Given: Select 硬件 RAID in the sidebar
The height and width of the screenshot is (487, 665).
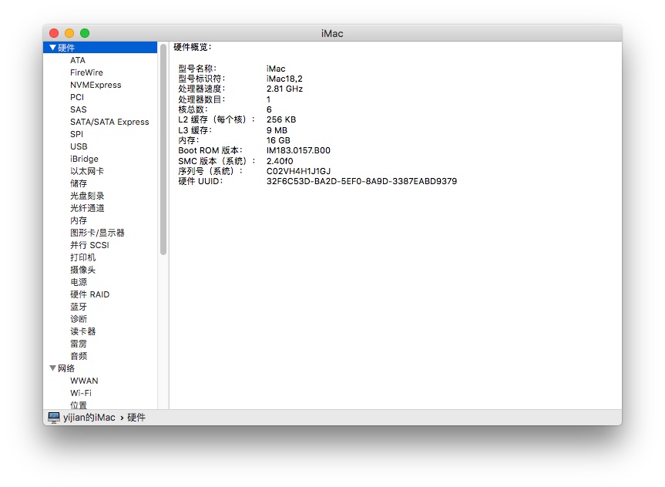Looking at the screenshot, I should point(89,294).
